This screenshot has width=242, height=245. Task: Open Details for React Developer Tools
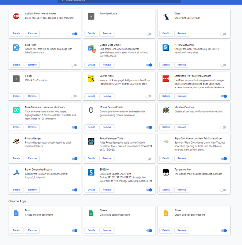[91, 158]
